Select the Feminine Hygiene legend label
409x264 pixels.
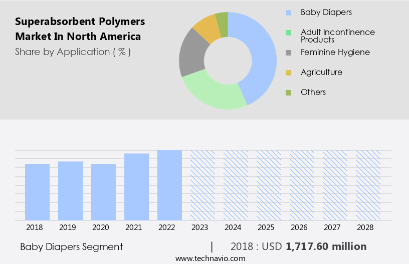coord(335,52)
